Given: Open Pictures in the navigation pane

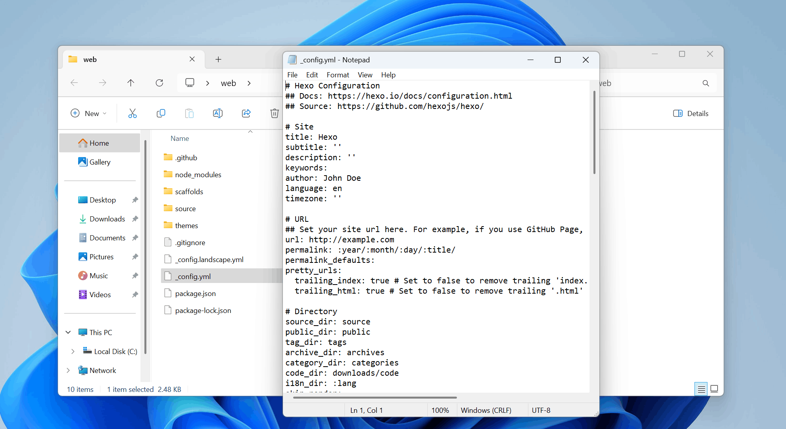Looking at the screenshot, I should pyautogui.click(x=99, y=257).
